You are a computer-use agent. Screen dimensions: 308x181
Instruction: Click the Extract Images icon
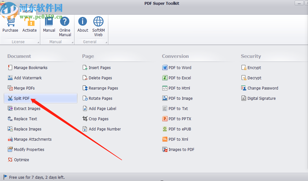[10, 108]
